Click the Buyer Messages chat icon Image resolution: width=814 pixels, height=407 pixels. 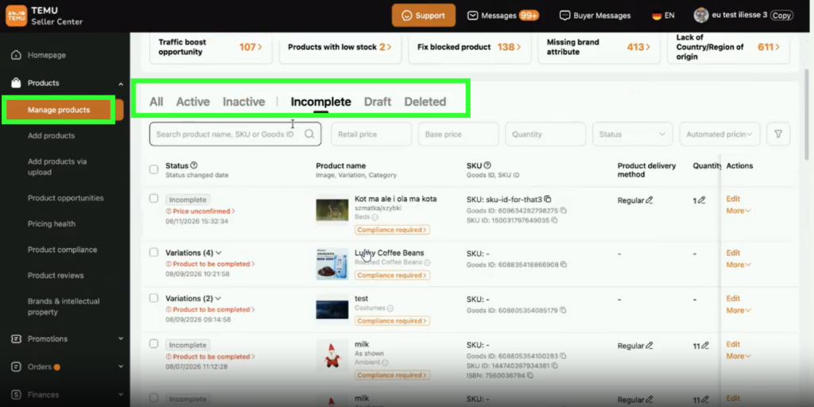(x=565, y=16)
